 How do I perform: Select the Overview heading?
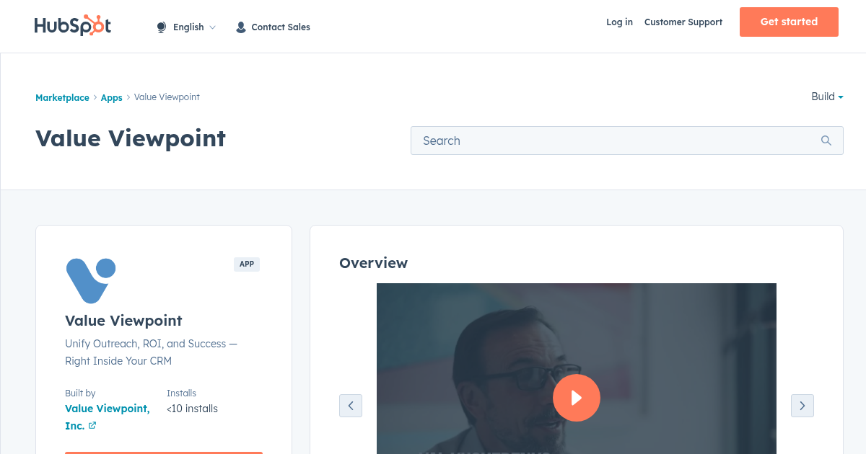[373, 263]
